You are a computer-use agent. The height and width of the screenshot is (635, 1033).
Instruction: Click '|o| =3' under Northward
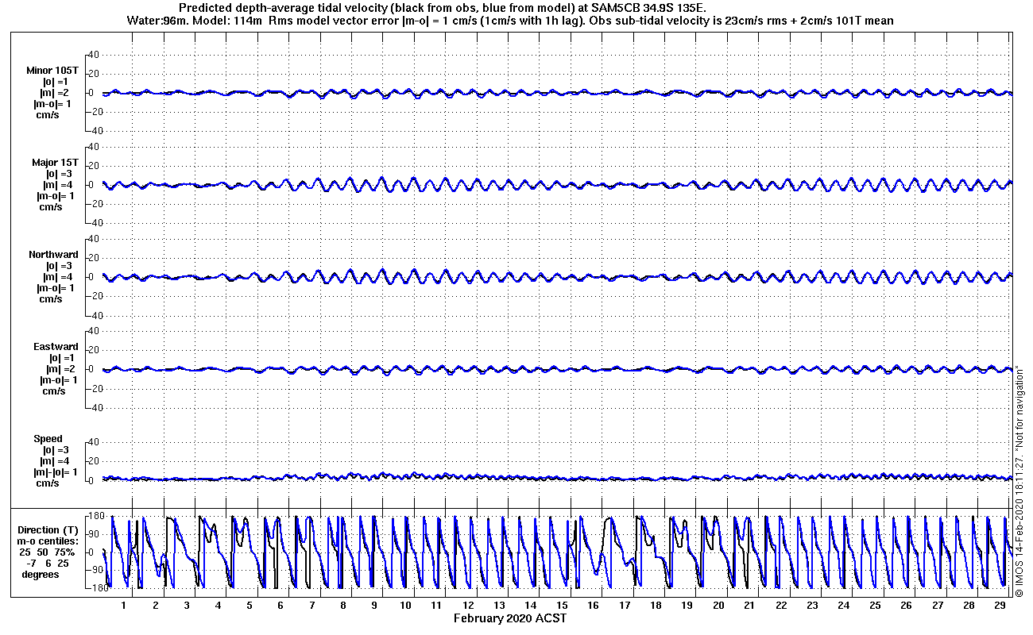coord(60,265)
